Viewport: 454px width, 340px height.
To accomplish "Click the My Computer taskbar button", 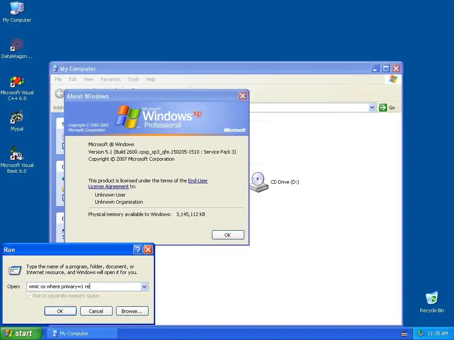I will 82,333.
